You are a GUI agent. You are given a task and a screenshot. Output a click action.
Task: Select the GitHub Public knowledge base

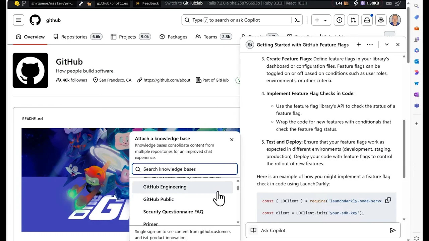(183, 199)
